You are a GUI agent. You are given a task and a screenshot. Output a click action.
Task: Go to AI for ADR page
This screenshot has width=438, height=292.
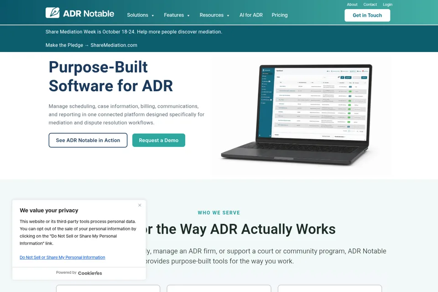click(251, 15)
